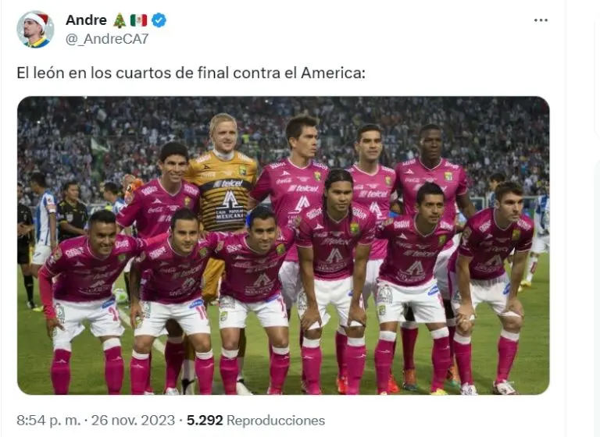Click the Reproducciones label
Image resolution: width=600 pixels, height=437 pixels.
click(x=276, y=420)
